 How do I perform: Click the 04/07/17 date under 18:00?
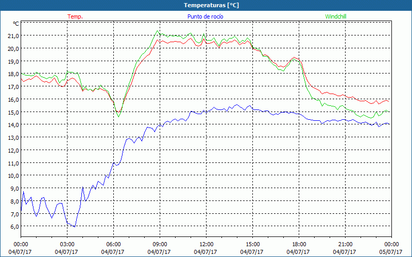point(298,252)
